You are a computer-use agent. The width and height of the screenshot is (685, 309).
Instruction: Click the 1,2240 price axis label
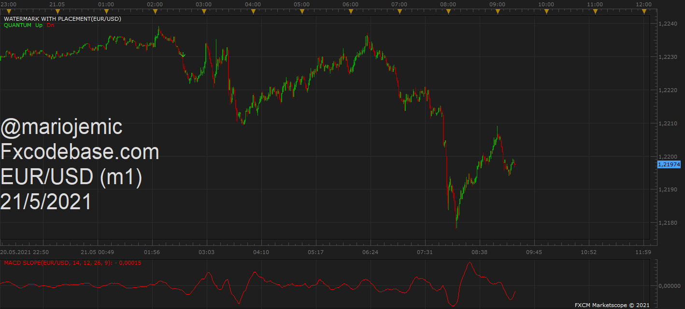coord(669,24)
